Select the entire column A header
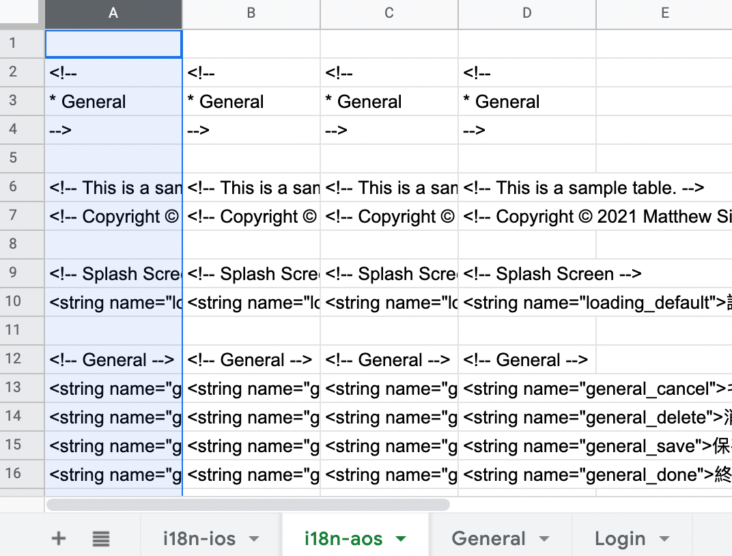732x556 pixels. point(113,14)
